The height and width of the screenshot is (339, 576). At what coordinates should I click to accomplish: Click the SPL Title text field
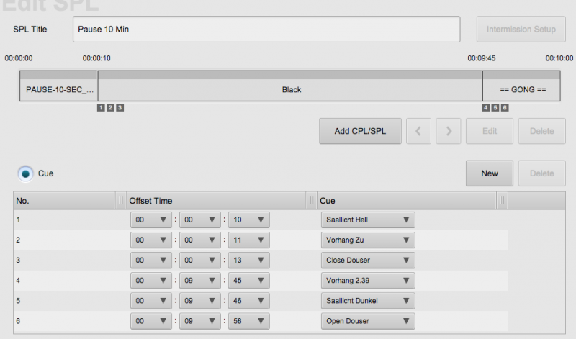266,30
